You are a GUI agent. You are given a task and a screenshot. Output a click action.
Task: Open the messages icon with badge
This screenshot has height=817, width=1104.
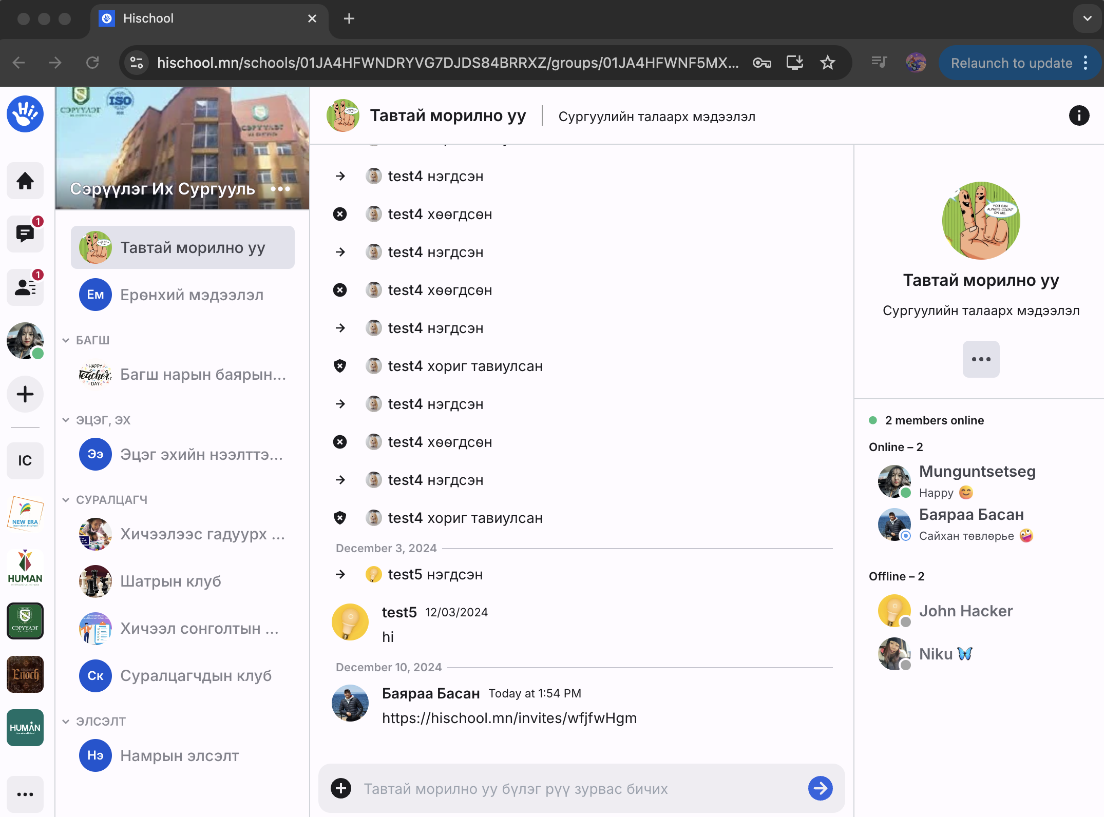(25, 234)
